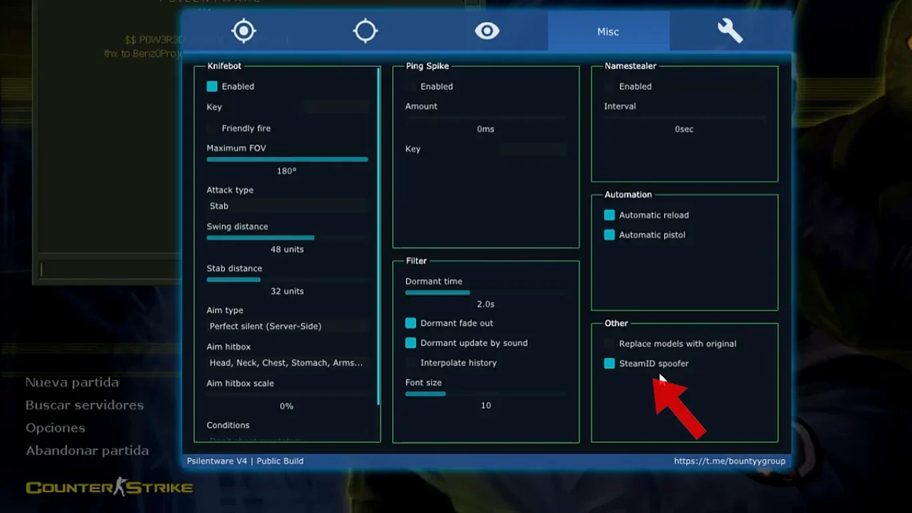Click the t.me/bountyygroup link
The height and width of the screenshot is (513, 912).
[730, 461]
